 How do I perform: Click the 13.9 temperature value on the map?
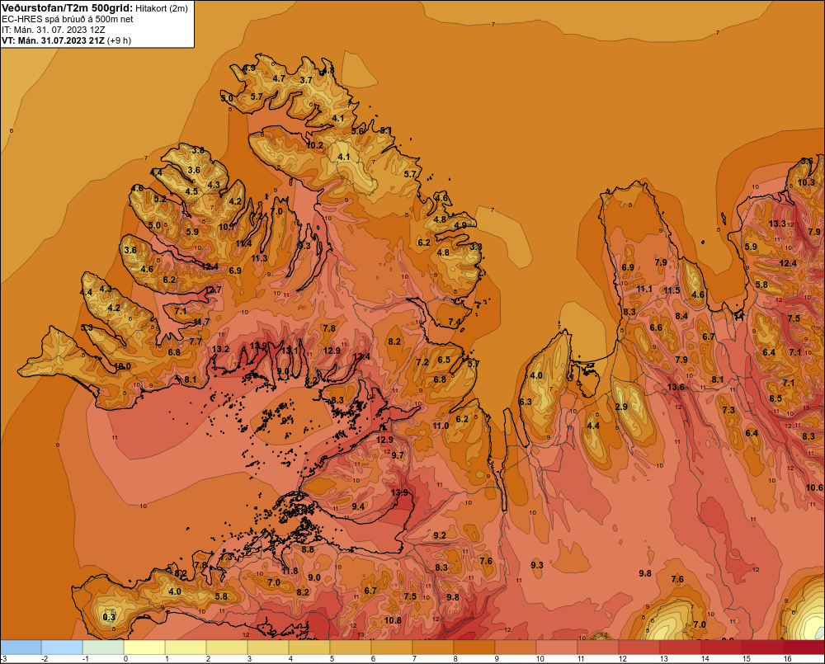pyautogui.click(x=400, y=492)
